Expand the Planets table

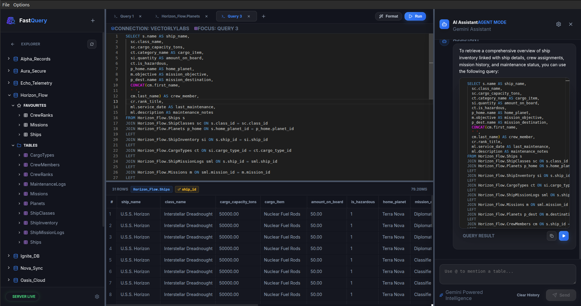(x=19, y=203)
